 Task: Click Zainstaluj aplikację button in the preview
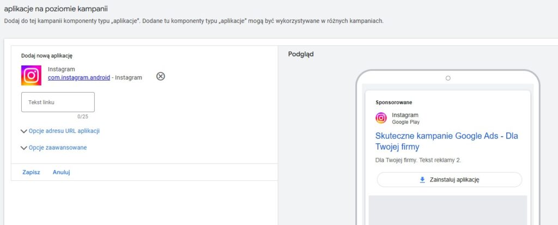450,180
